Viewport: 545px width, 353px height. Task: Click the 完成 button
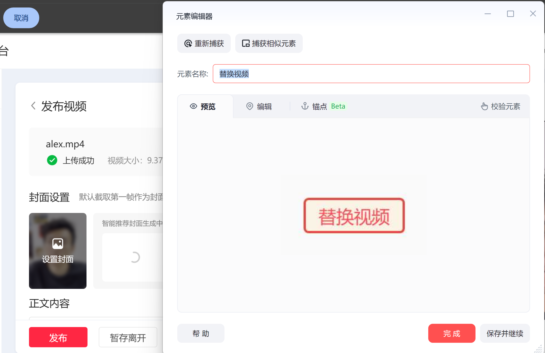452,333
